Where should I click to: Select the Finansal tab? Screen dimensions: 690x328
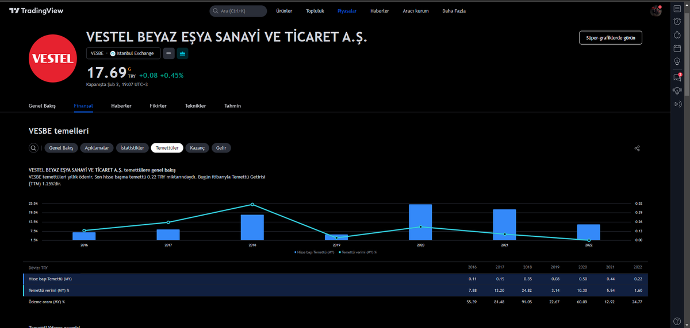[83, 106]
